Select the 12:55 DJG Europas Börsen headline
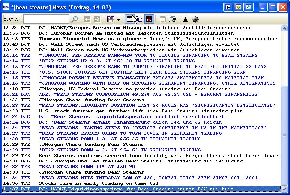This screenshot has height=195, width=290. pyautogui.click(x=141, y=33)
